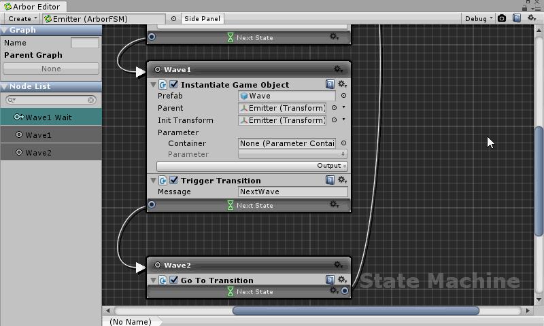The width and height of the screenshot is (544, 326).
Task: Click the Output data slot
Action: [x=252, y=166]
